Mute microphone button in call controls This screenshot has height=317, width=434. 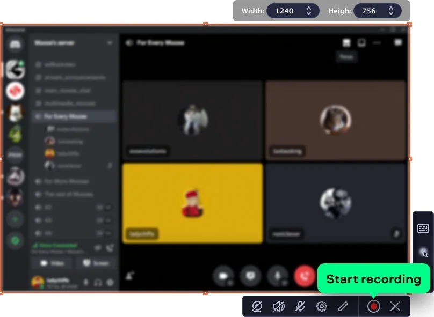coord(278,276)
